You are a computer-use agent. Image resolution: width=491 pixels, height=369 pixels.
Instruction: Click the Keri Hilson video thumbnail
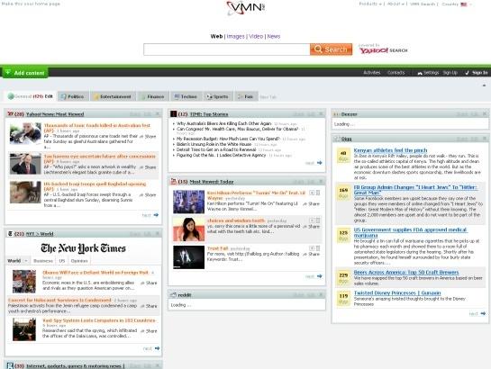coord(188,202)
